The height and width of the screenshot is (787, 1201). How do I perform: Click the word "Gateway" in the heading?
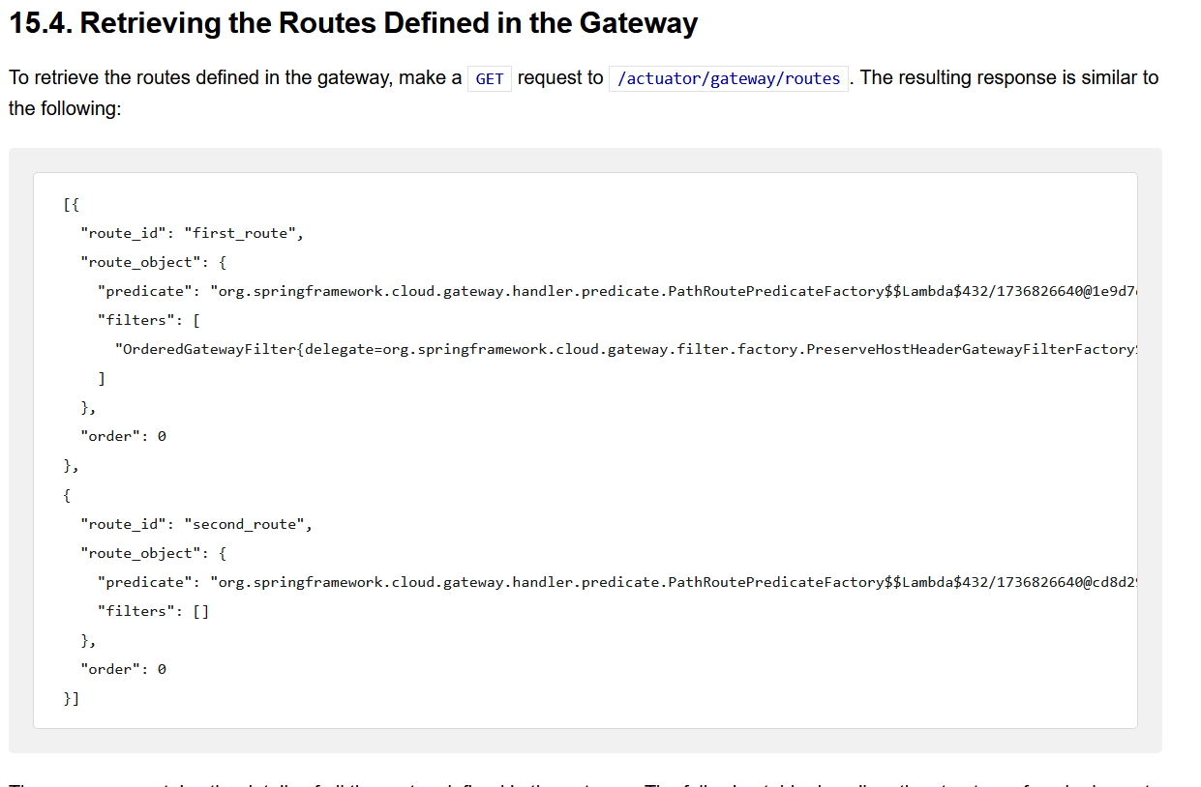(x=638, y=23)
